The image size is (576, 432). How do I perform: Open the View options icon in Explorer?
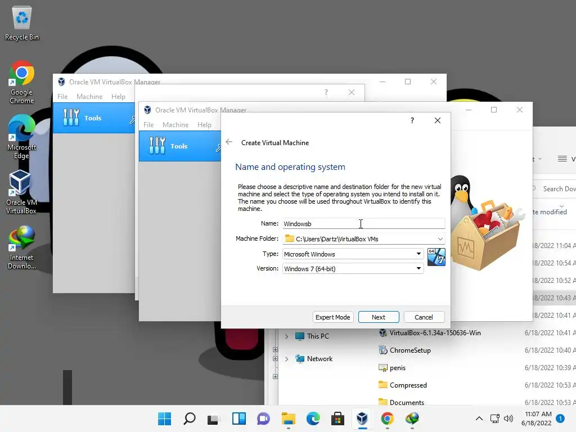(562, 159)
